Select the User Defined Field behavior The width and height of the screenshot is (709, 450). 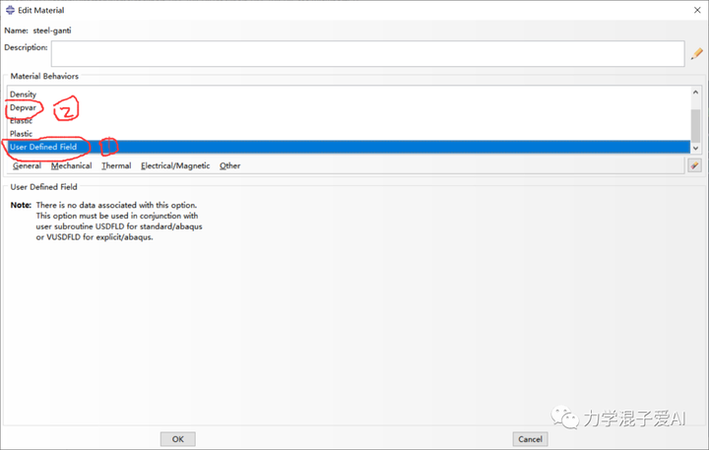(43, 147)
